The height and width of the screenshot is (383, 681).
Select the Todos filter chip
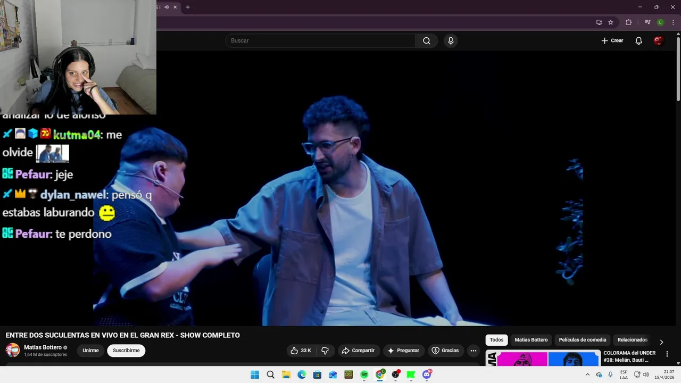point(496,340)
